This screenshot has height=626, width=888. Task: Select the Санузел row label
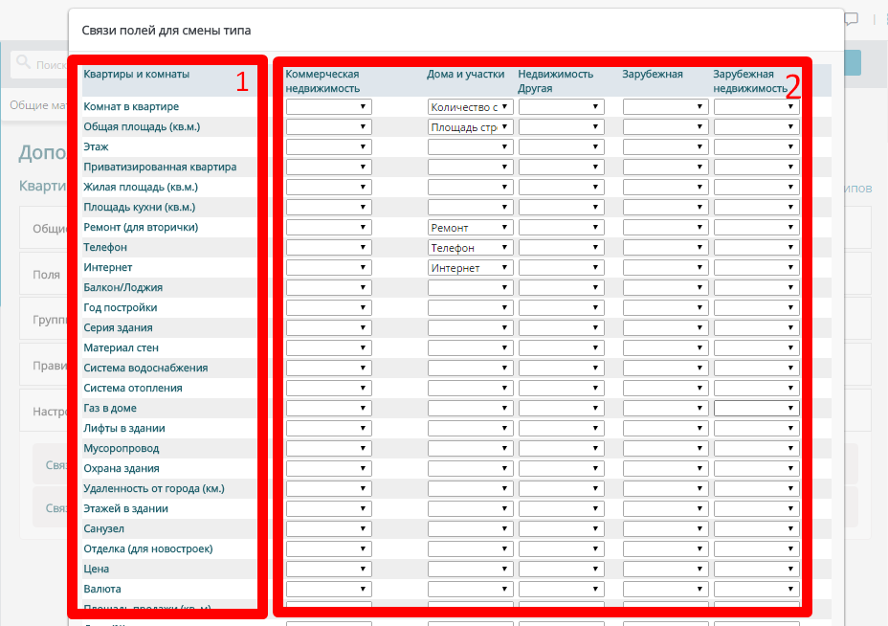coord(103,528)
